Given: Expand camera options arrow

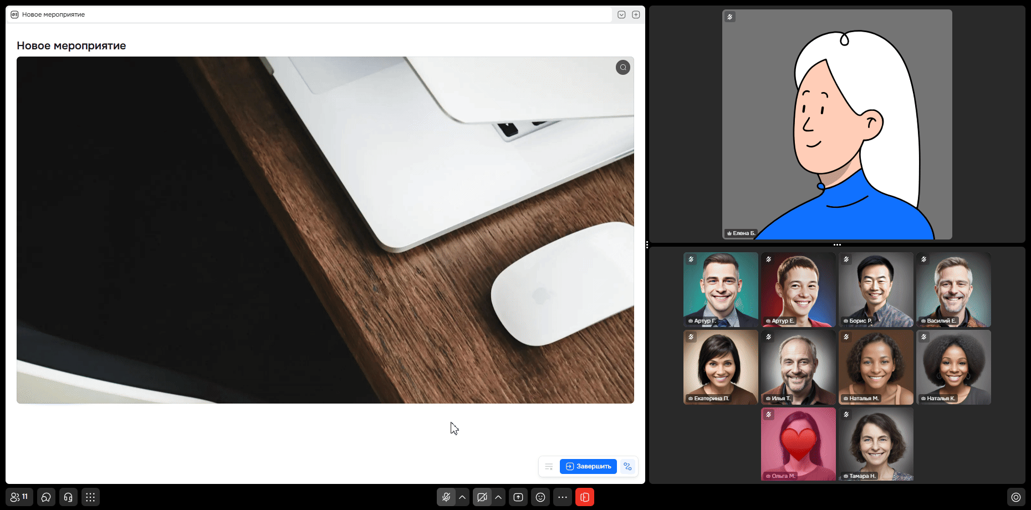Looking at the screenshot, I should pyautogui.click(x=498, y=497).
